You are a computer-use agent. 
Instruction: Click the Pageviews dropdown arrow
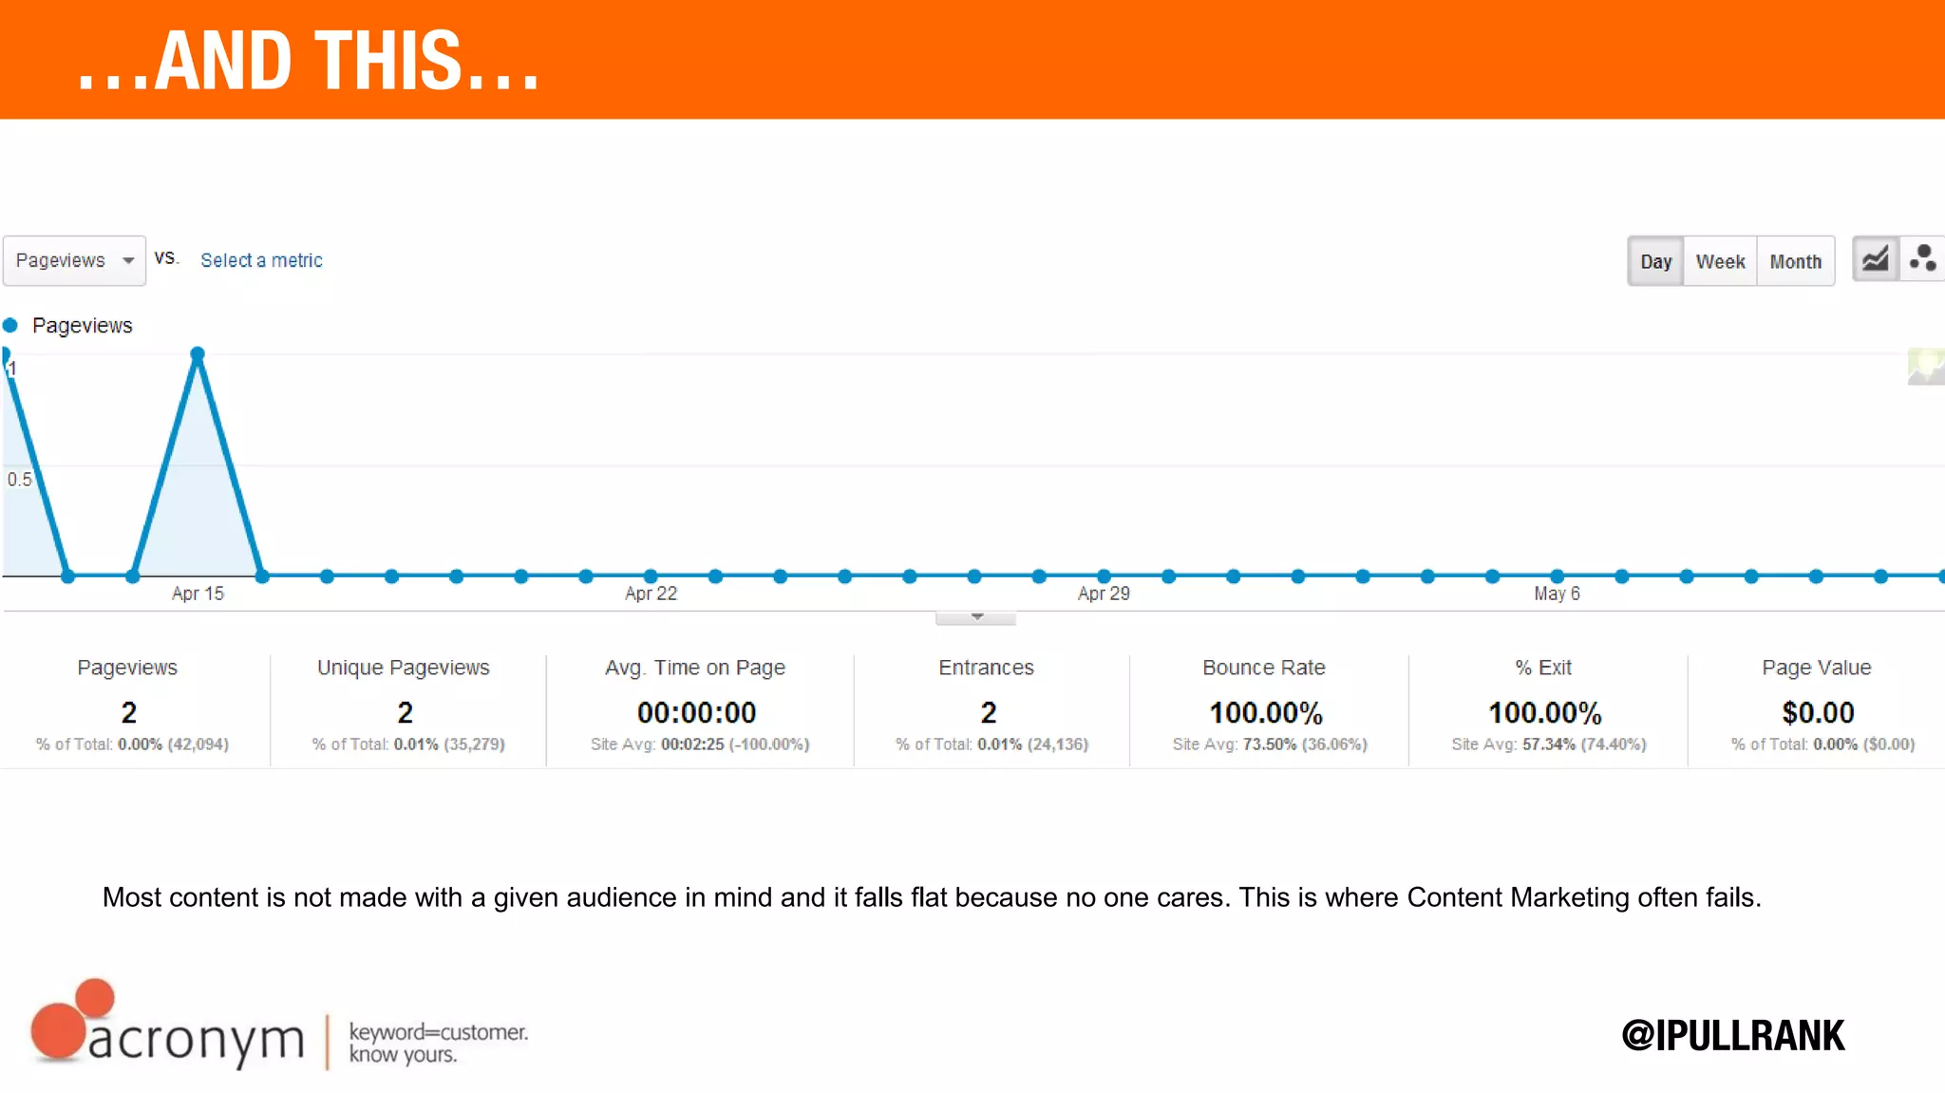click(x=128, y=261)
